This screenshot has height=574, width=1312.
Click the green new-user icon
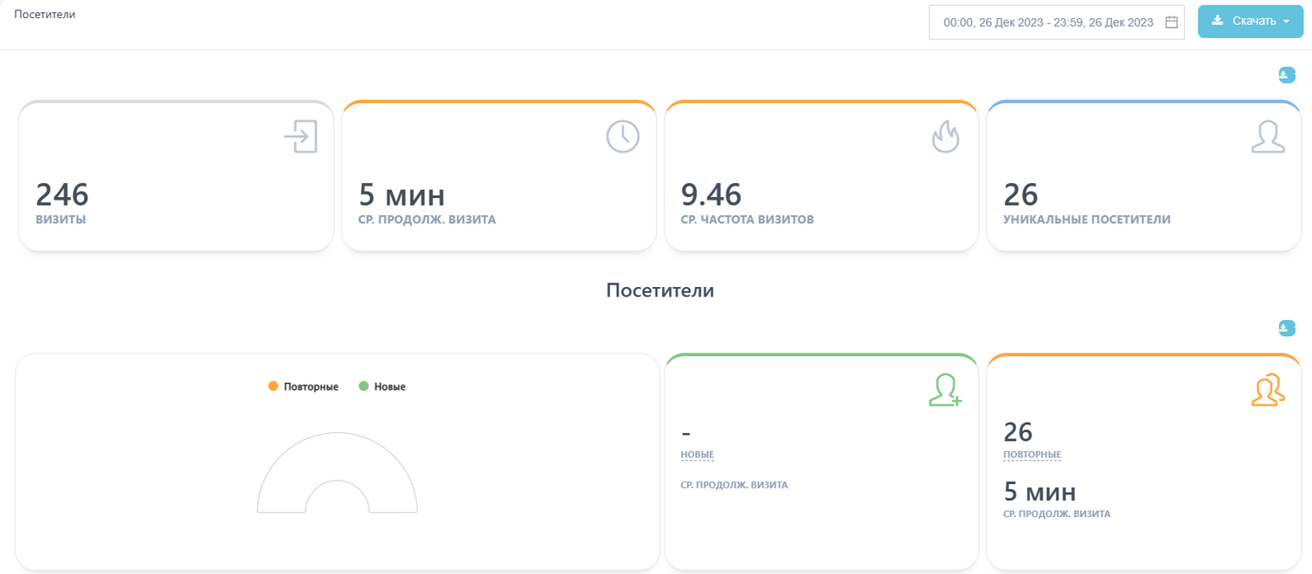click(945, 390)
